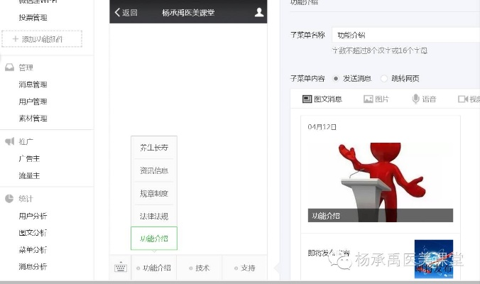Click 添加功能插件 button
The height and width of the screenshot is (284, 480).
click(x=42, y=39)
